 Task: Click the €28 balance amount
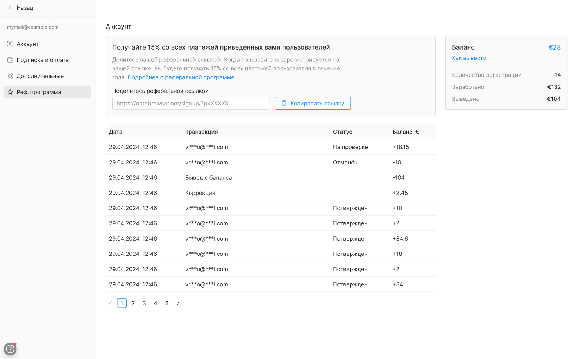point(555,47)
